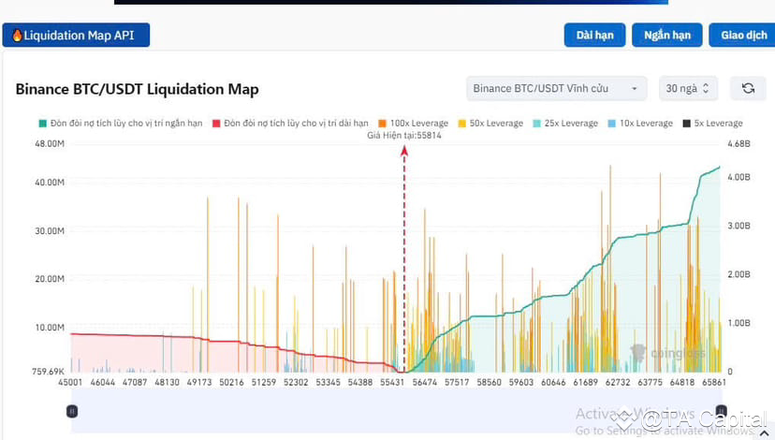Click the 4.68B right axis label
The image size is (775, 440).
(x=738, y=144)
